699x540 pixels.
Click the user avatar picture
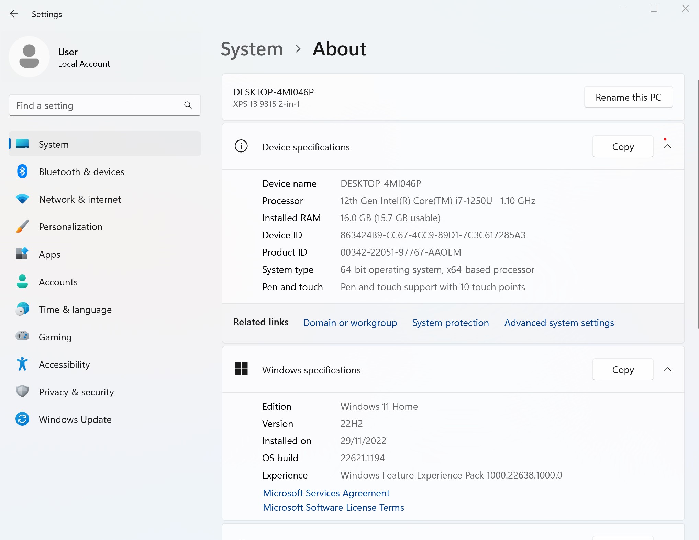[x=29, y=57]
